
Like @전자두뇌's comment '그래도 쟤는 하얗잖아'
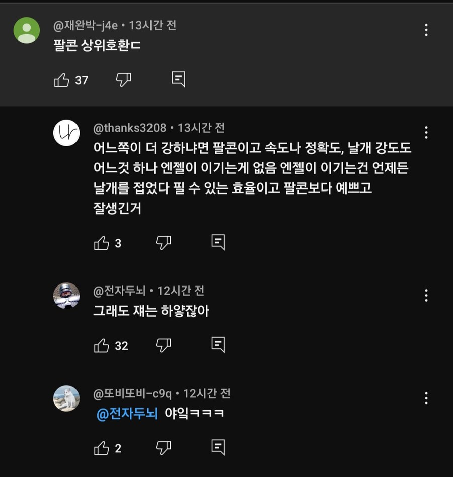click(103, 346)
